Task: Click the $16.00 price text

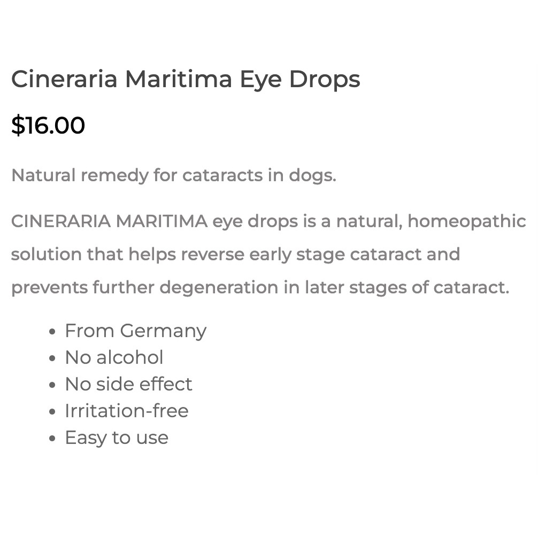Action: 48,126
